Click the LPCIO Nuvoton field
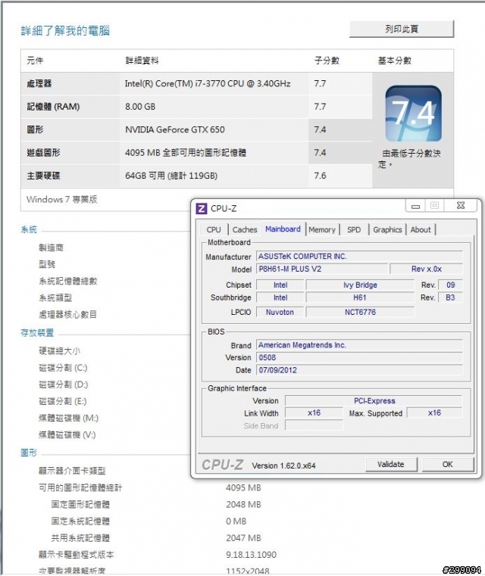The width and height of the screenshot is (485, 576). point(280,313)
